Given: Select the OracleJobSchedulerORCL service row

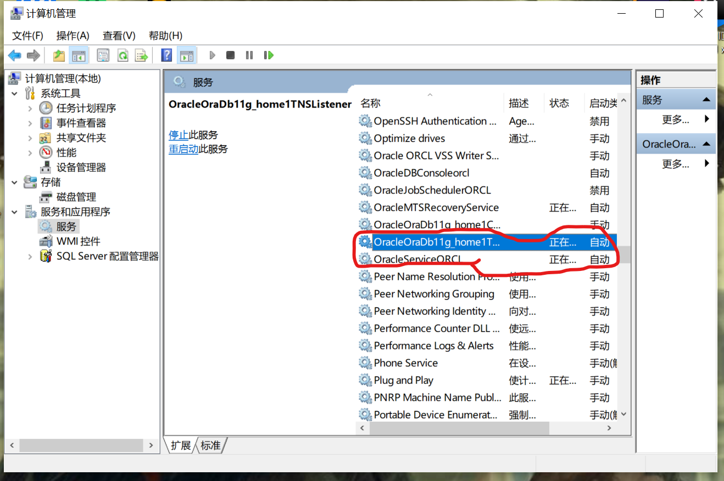Looking at the screenshot, I should click(487, 190).
